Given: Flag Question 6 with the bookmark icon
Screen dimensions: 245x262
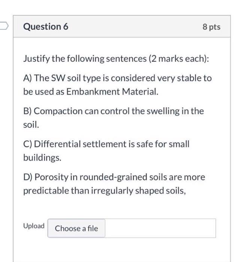Looking at the screenshot, I should coord(4,26).
